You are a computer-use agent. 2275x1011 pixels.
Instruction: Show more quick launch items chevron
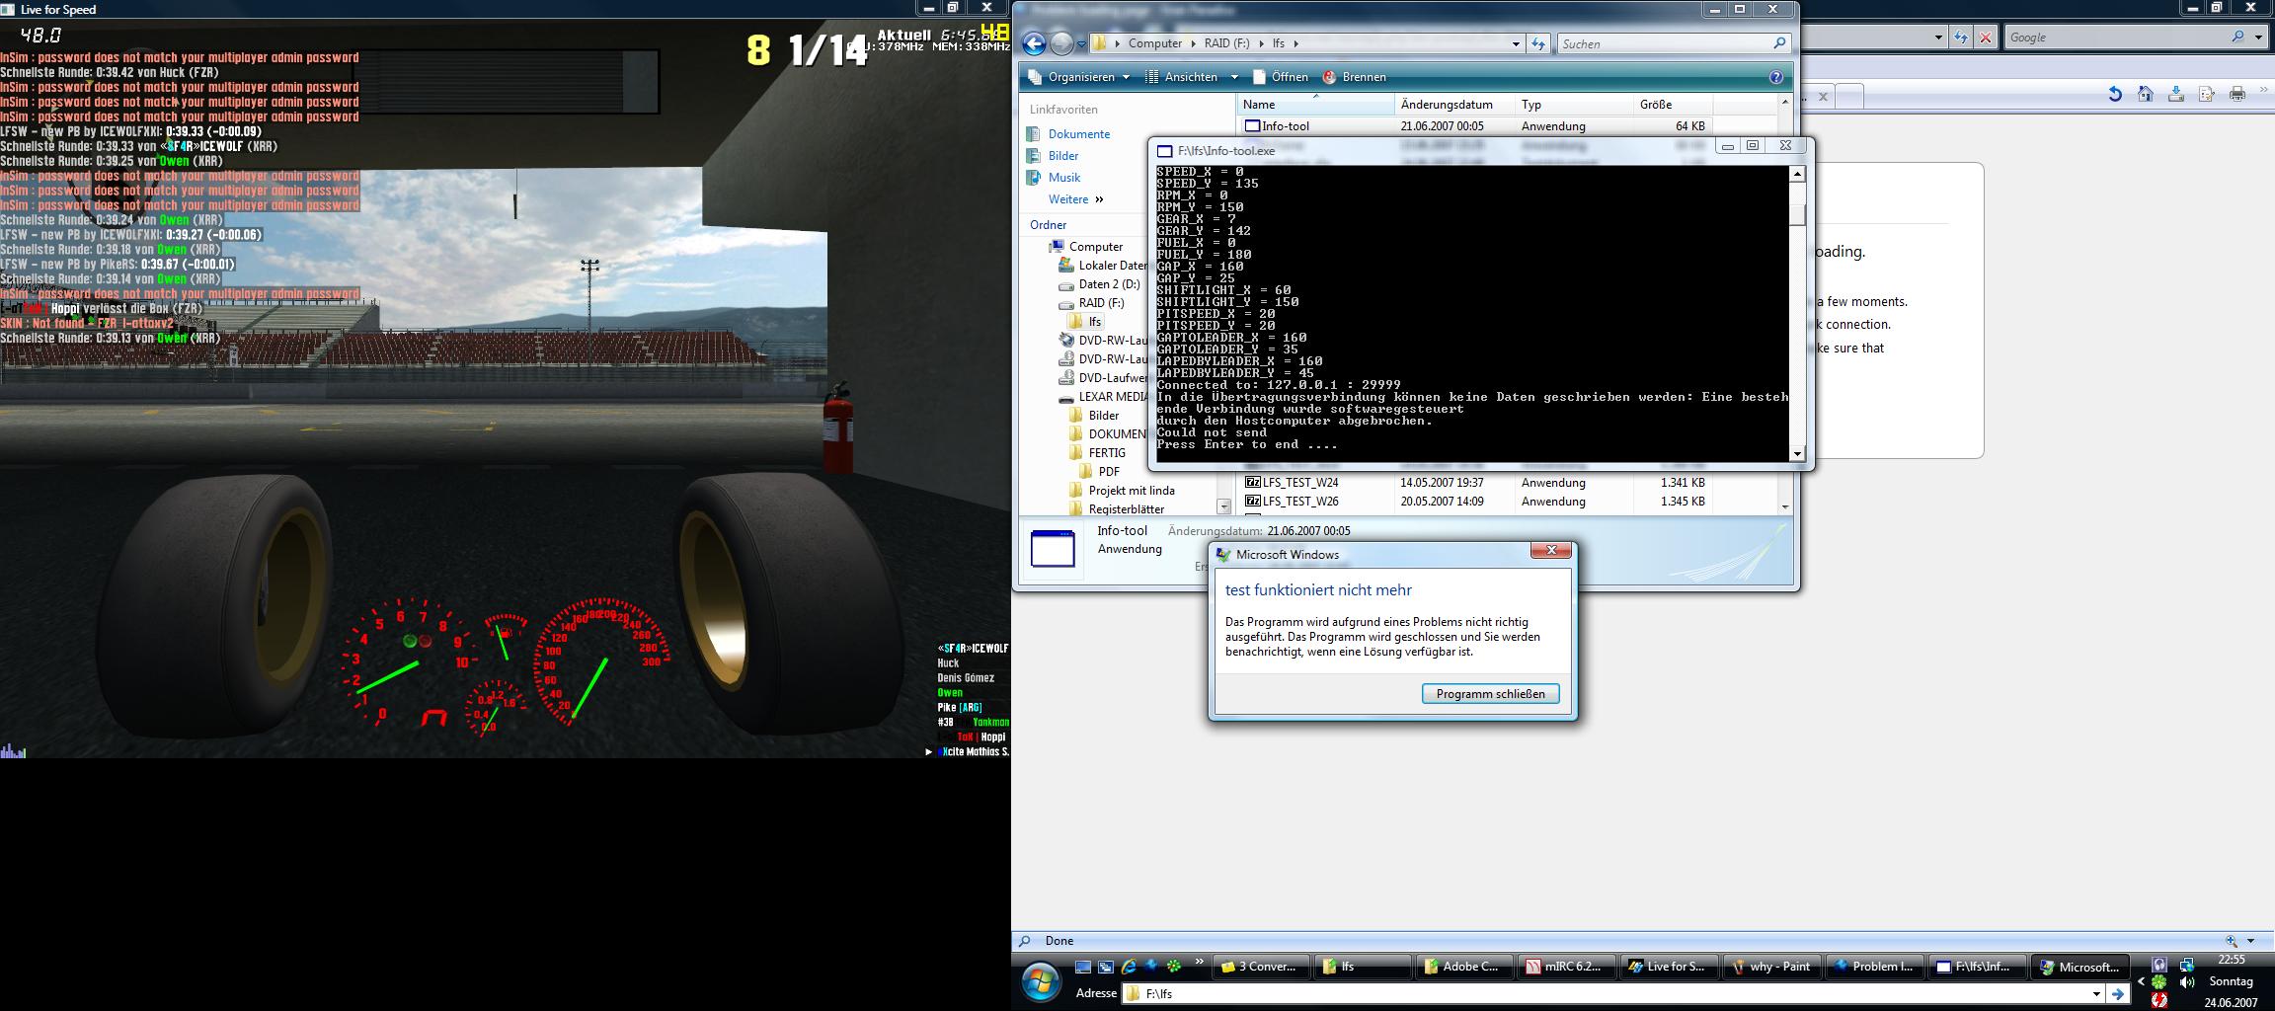click(x=1200, y=963)
